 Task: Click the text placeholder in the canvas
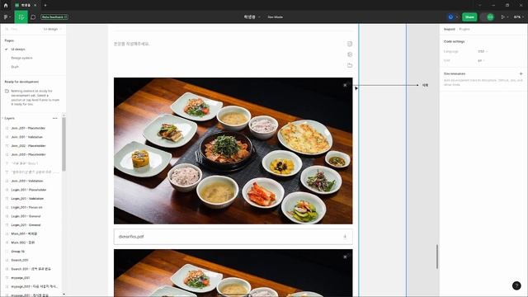pyautogui.click(x=132, y=44)
